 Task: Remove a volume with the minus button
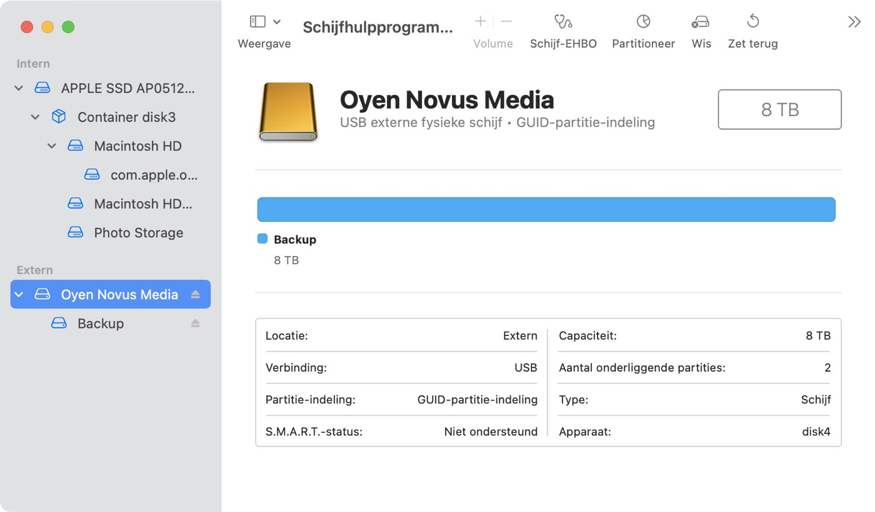(x=506, y=22)
